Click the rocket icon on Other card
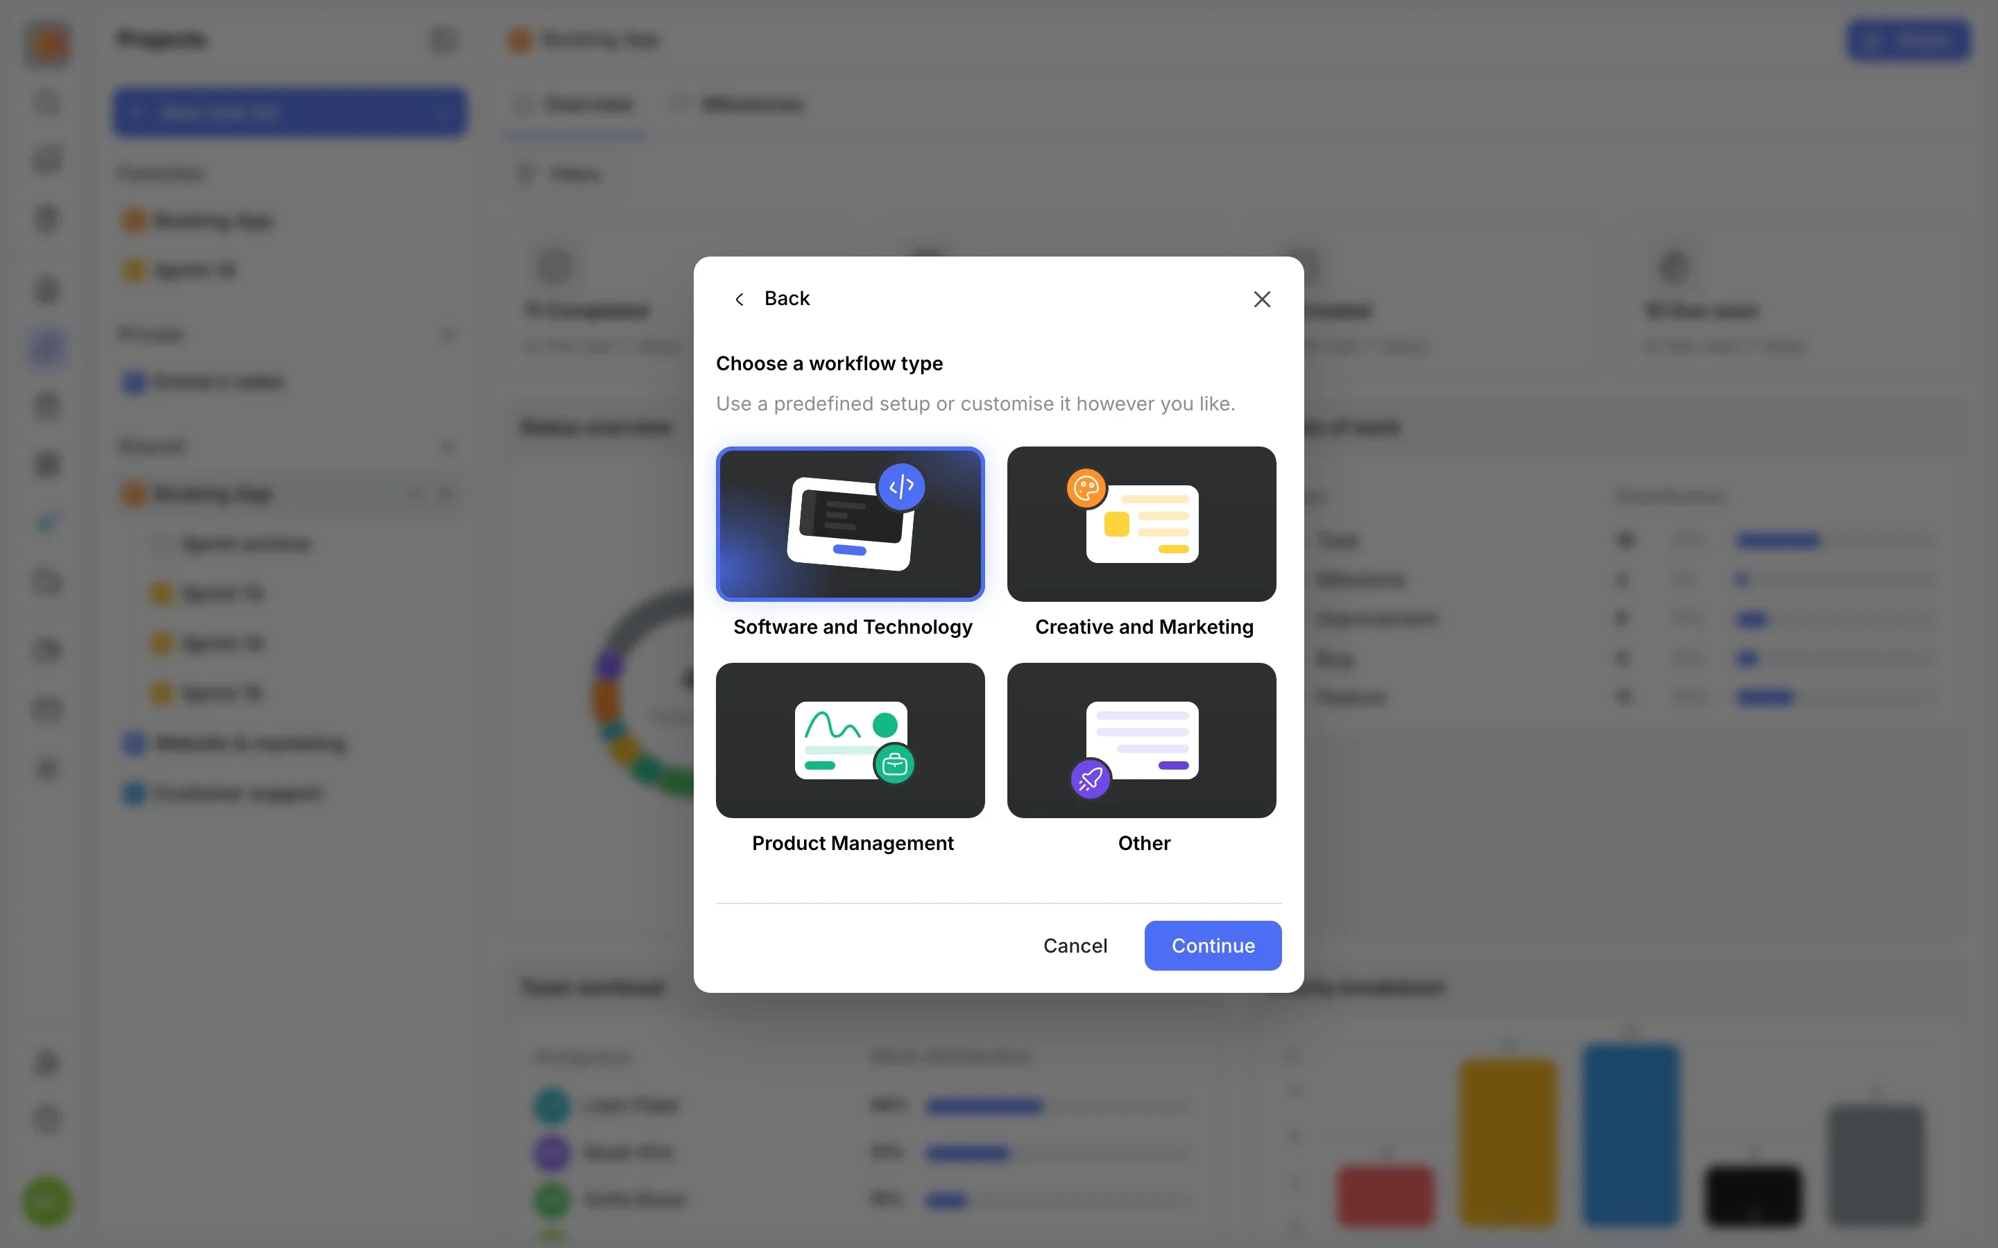Screen dimensions: 1998x1248 tap(1091, 779)
